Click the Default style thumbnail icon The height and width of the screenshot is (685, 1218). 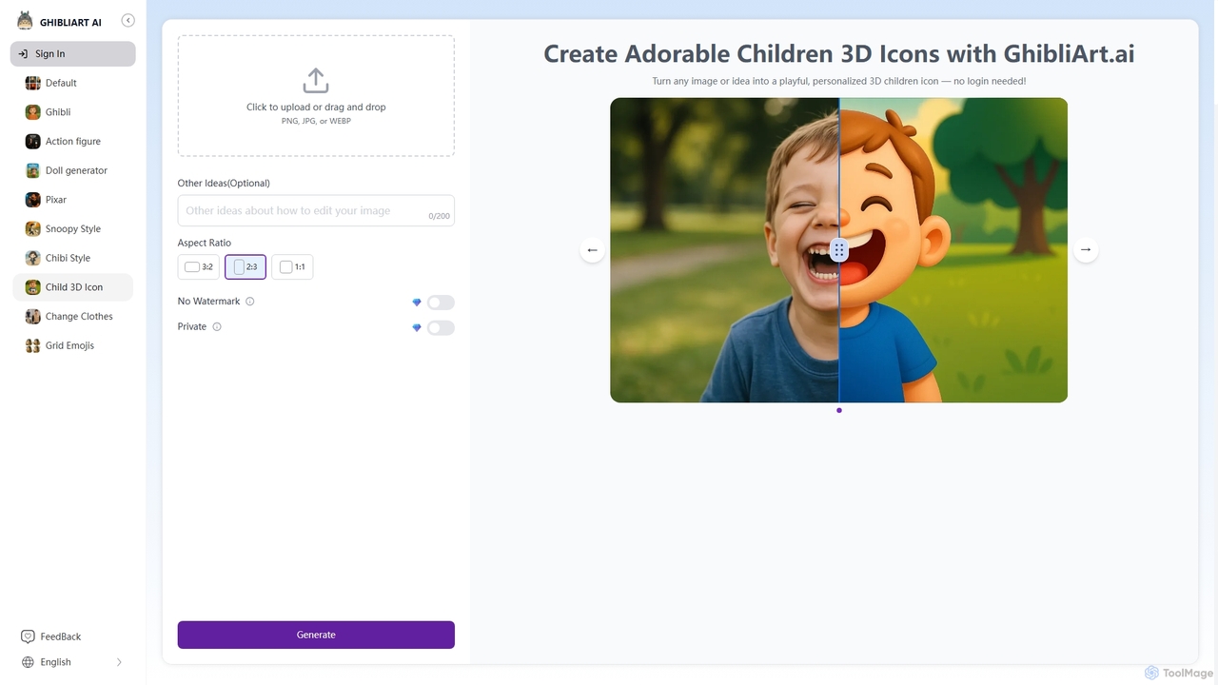point(33,83)
